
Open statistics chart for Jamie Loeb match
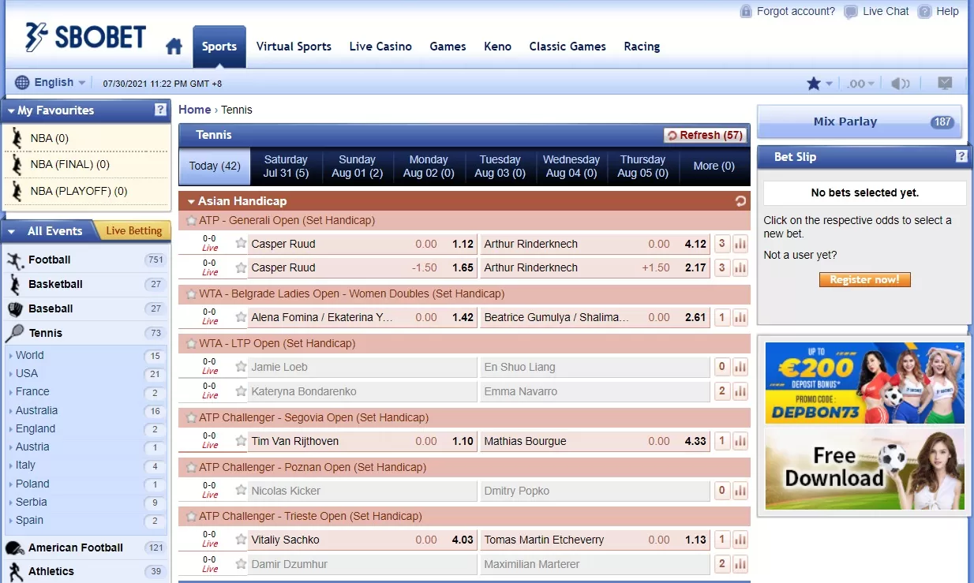tap(740, 367)
